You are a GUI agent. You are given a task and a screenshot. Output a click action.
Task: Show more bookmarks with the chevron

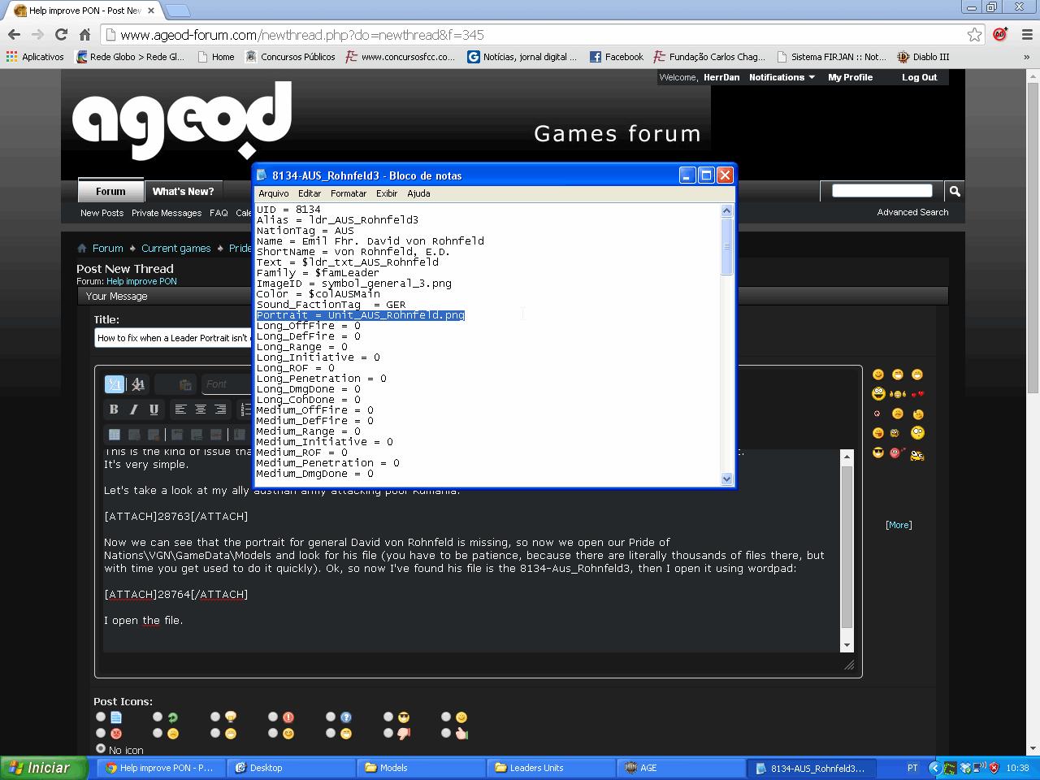(1026, 57)
